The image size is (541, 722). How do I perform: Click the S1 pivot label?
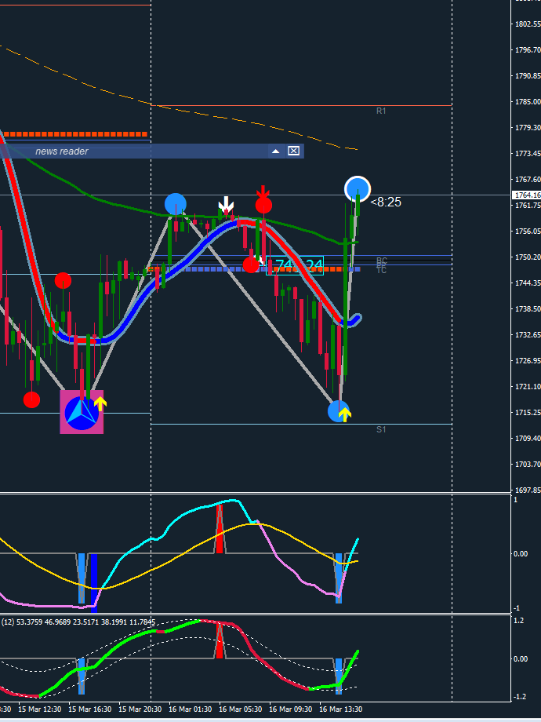point(381,429)
